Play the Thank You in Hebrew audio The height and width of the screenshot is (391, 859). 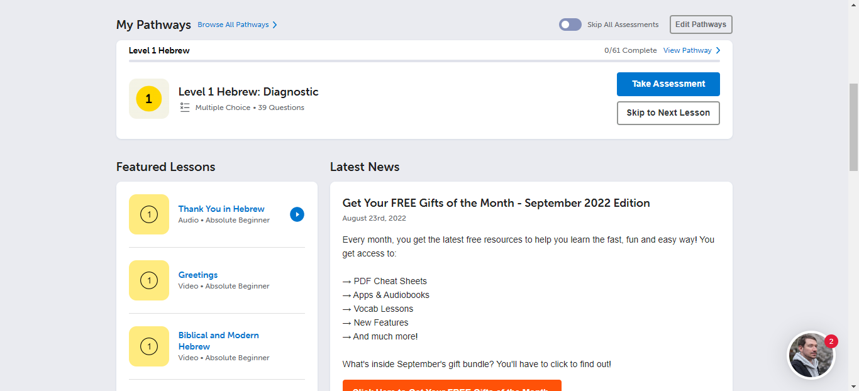tap(297, 214)
